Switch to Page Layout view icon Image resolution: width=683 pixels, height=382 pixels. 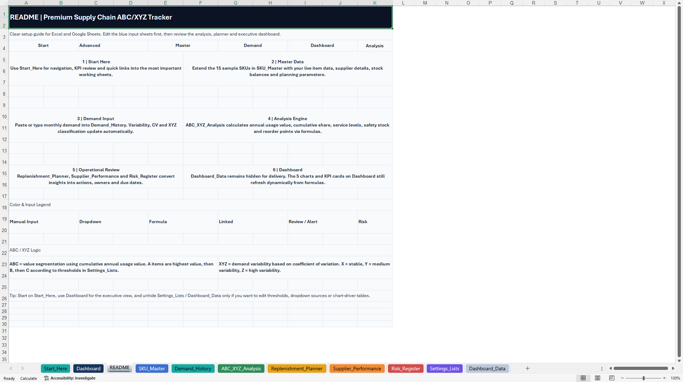click(x=598, y=378)
